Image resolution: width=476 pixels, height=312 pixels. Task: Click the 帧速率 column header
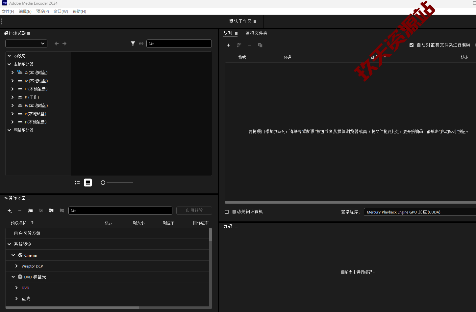coord(169,223)
